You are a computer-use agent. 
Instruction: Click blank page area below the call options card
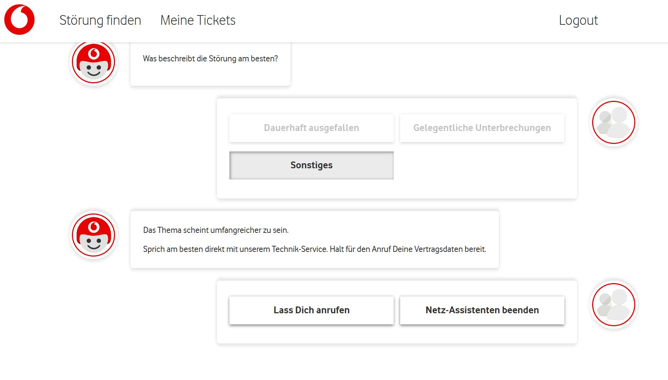tap(395, 362)
